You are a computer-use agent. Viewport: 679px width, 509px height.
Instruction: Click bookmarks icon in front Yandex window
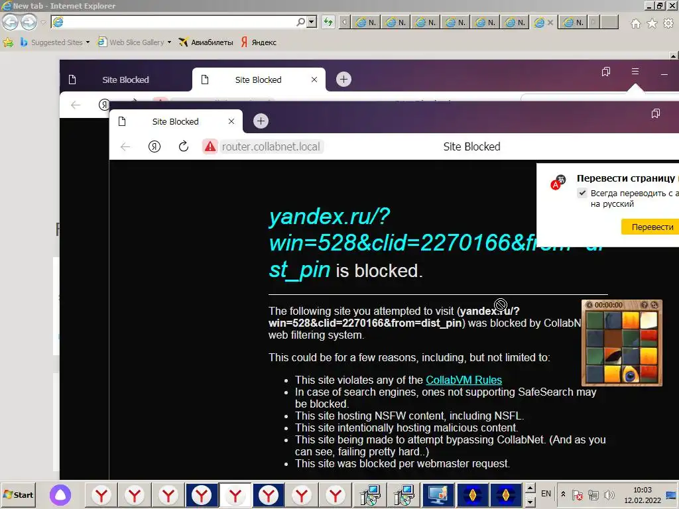(x=656, y=113)
